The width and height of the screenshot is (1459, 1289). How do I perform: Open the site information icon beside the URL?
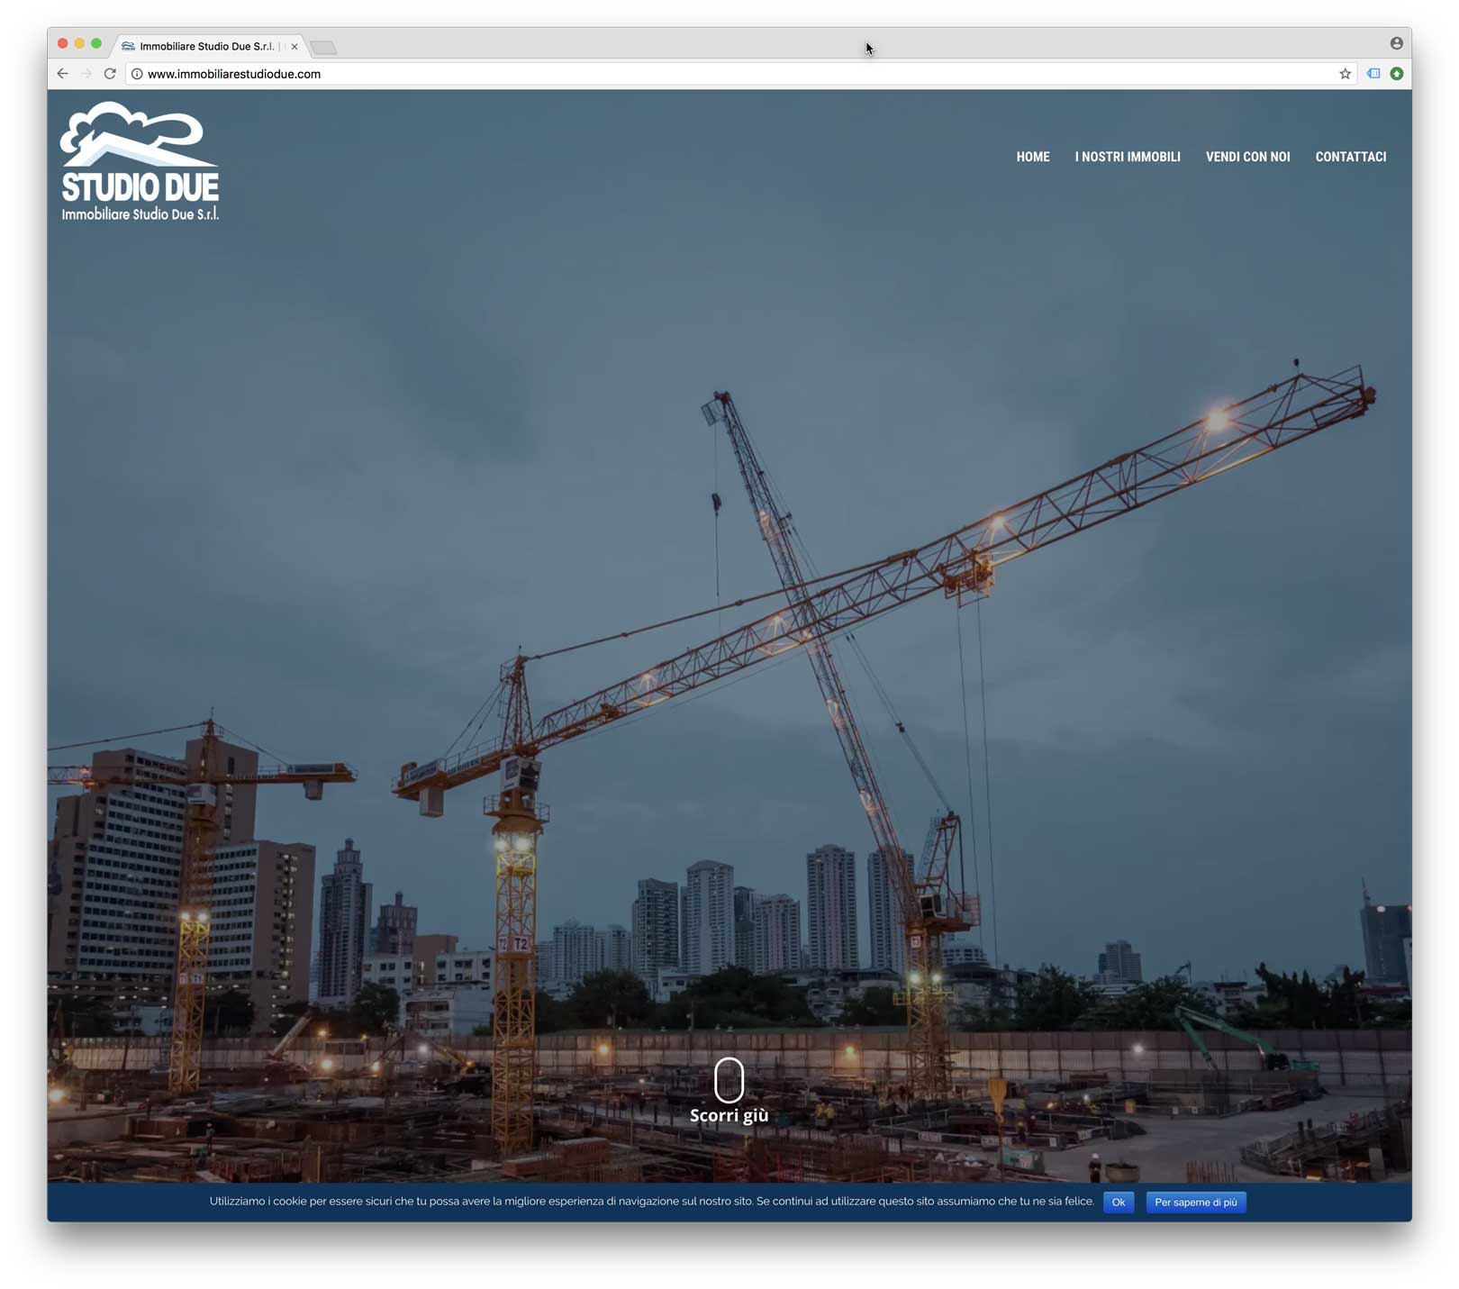pyautogui.click(x=137, y=74)
